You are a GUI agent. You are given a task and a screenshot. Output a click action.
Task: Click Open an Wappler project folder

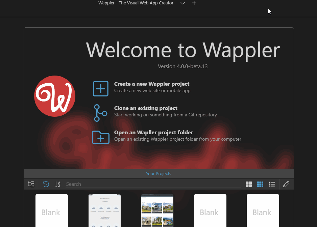coord(153,133)
